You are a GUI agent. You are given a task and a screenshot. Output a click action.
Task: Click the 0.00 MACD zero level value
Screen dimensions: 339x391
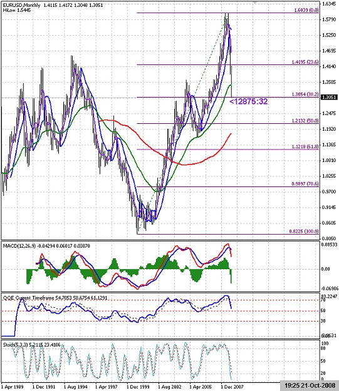click(x=326, y=269)
